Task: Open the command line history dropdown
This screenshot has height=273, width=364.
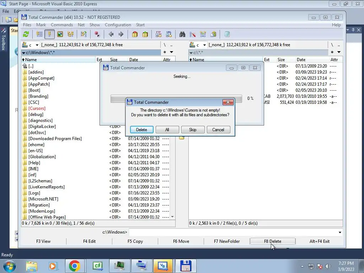Action: 340,232
